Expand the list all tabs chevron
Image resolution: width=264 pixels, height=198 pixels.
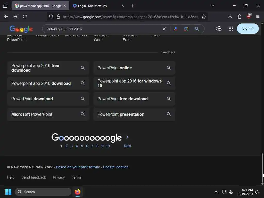pos(213,6)
